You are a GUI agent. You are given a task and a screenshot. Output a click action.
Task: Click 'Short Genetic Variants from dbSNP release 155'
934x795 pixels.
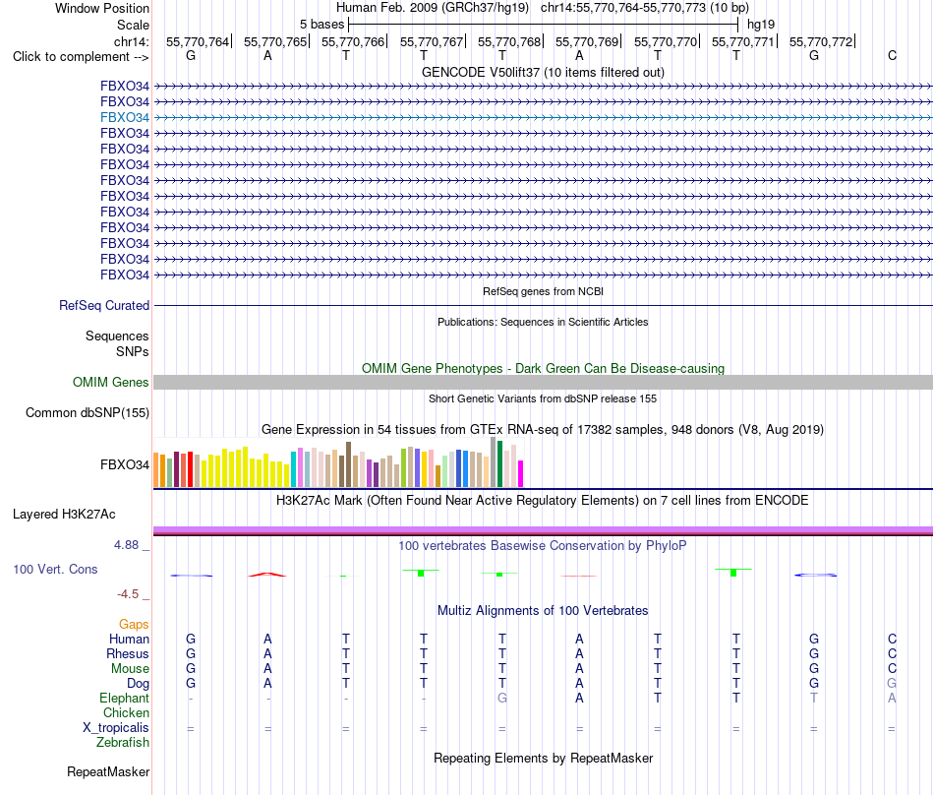pyautogui.click(x=543, y=398)
